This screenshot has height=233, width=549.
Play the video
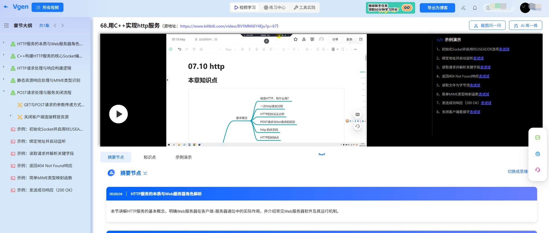click(118, 114)
